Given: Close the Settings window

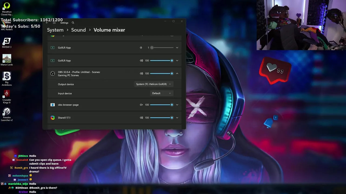Looking at the screenshot, I should [x=182, y=21].
